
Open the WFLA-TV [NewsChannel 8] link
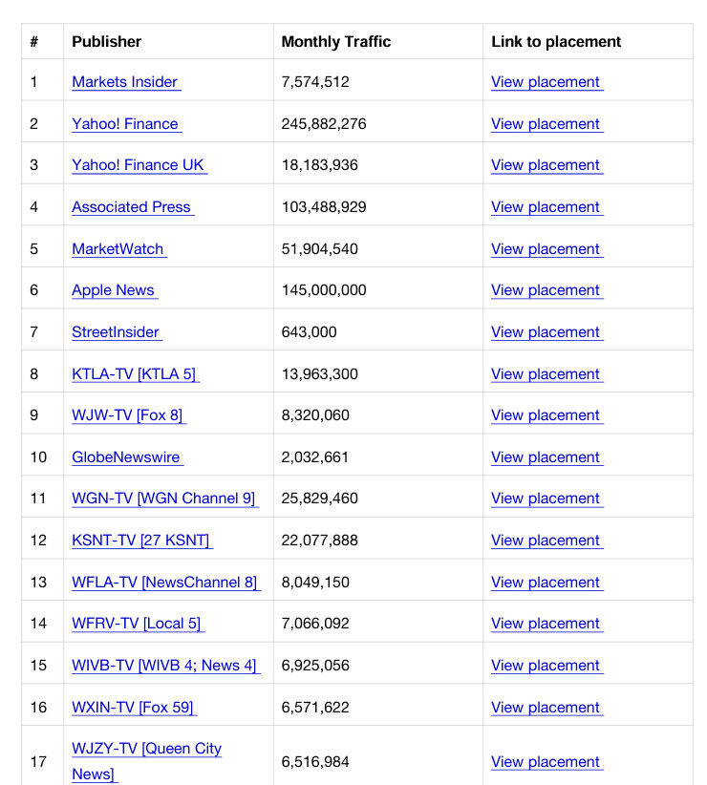pyautogui.click(x=166, y=583)
